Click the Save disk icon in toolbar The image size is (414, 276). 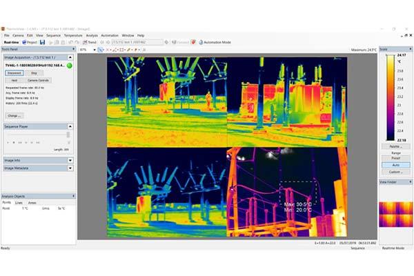coord(43,42)
